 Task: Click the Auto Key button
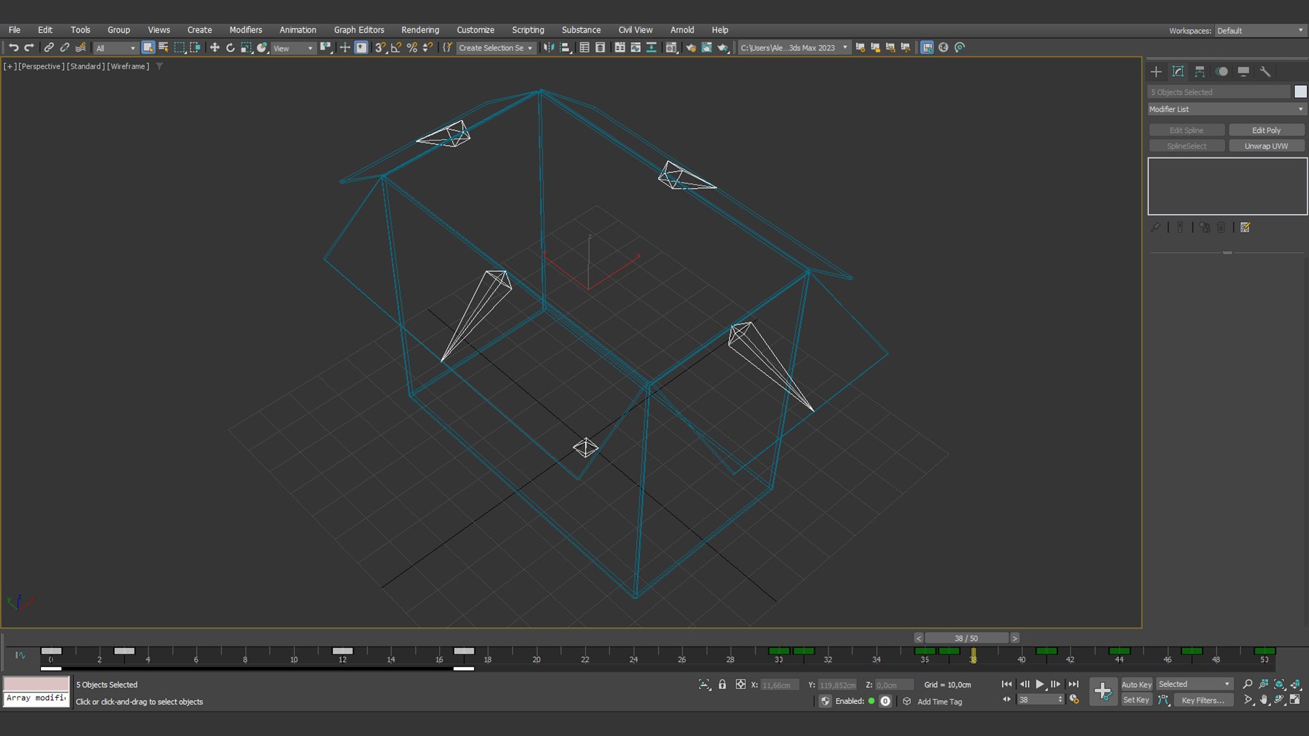click(1137, 685)
